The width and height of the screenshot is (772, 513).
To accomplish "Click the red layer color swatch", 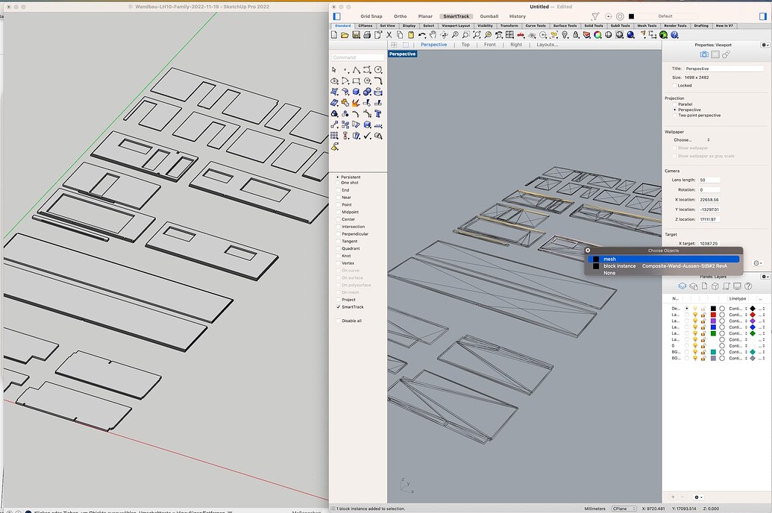I will pyautogui.click(x=713, y=315).
